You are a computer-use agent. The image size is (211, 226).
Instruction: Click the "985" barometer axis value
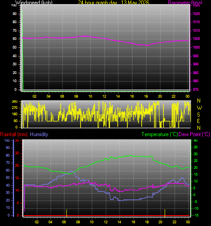(196, 73)
